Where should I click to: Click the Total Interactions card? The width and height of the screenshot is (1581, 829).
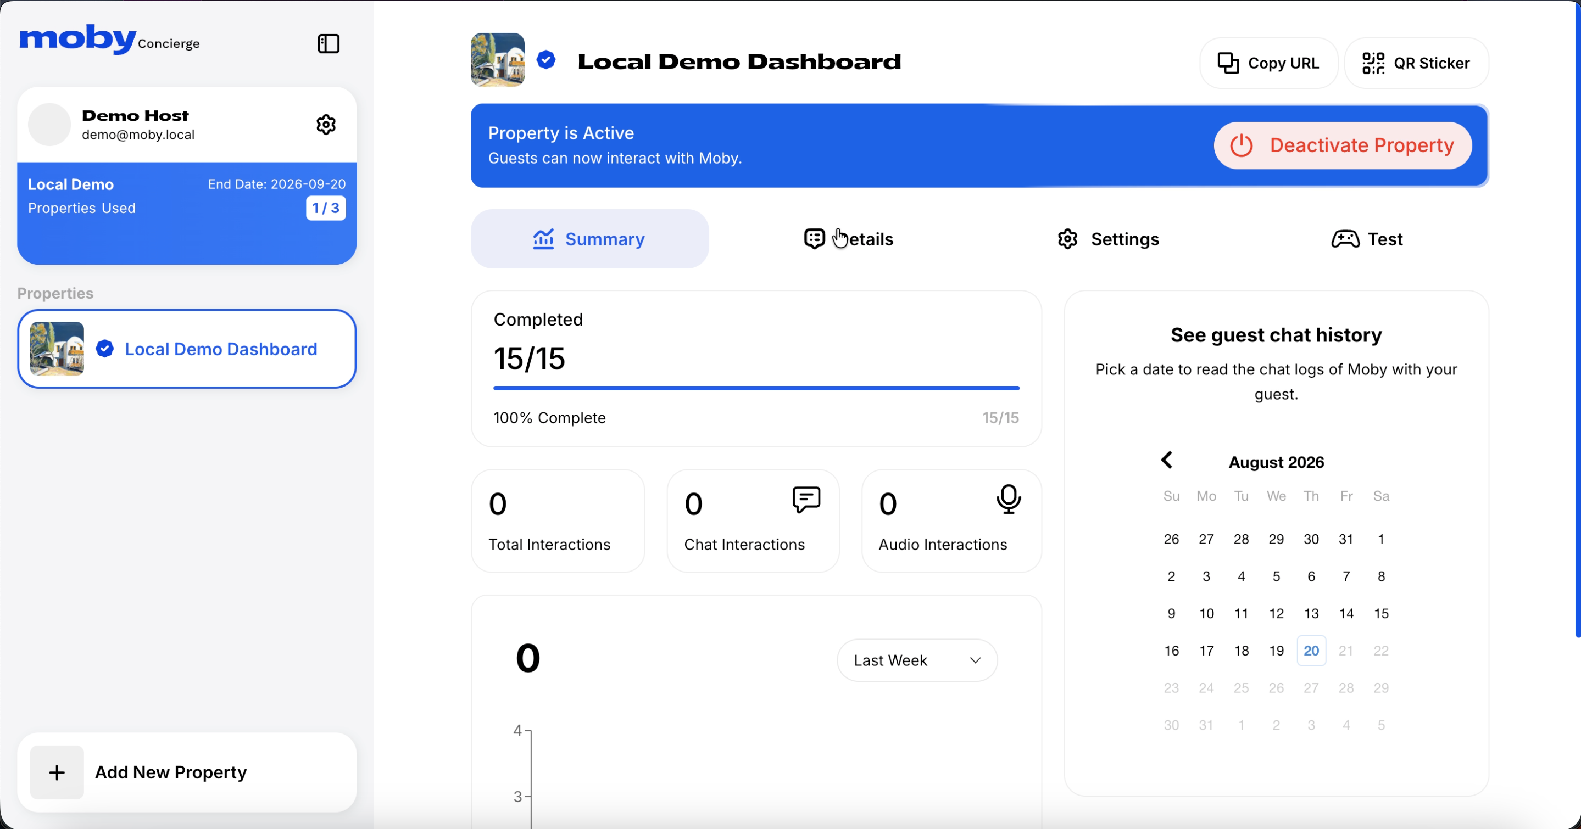557,521
